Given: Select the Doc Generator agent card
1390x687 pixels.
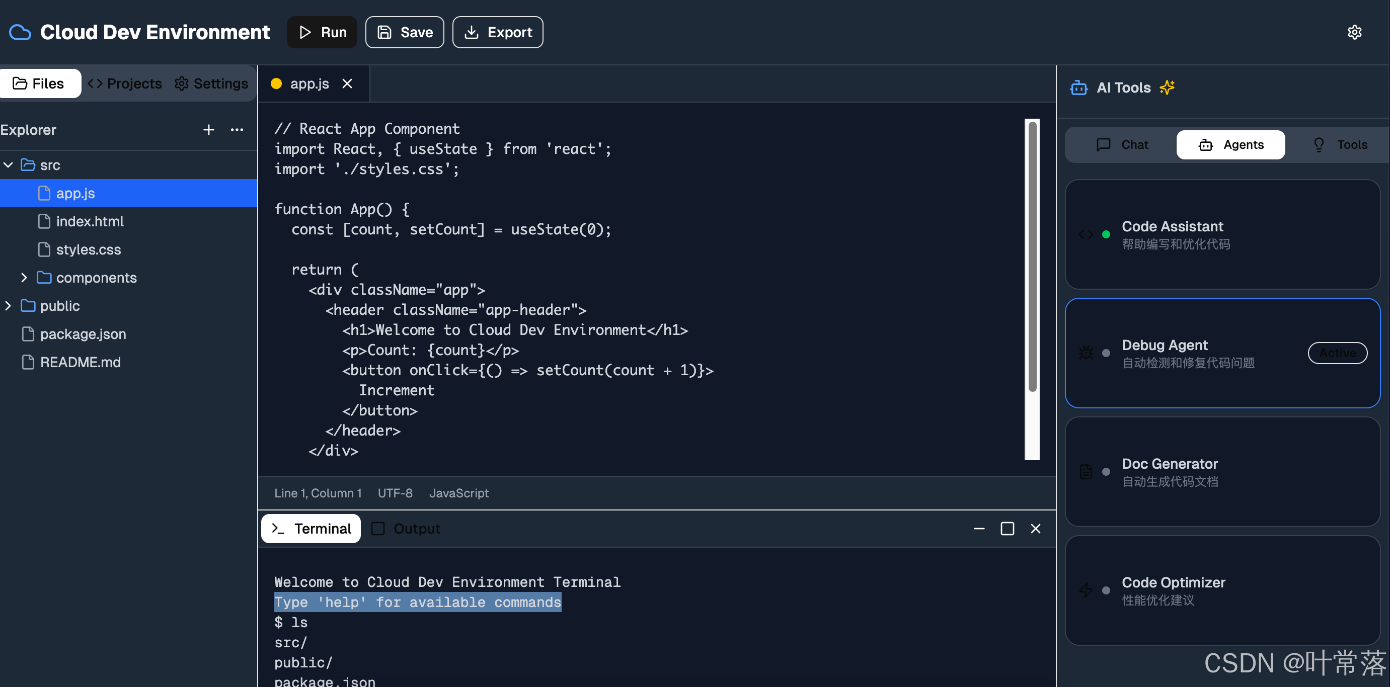Looking at the screenshot, I should point(1222,472).
